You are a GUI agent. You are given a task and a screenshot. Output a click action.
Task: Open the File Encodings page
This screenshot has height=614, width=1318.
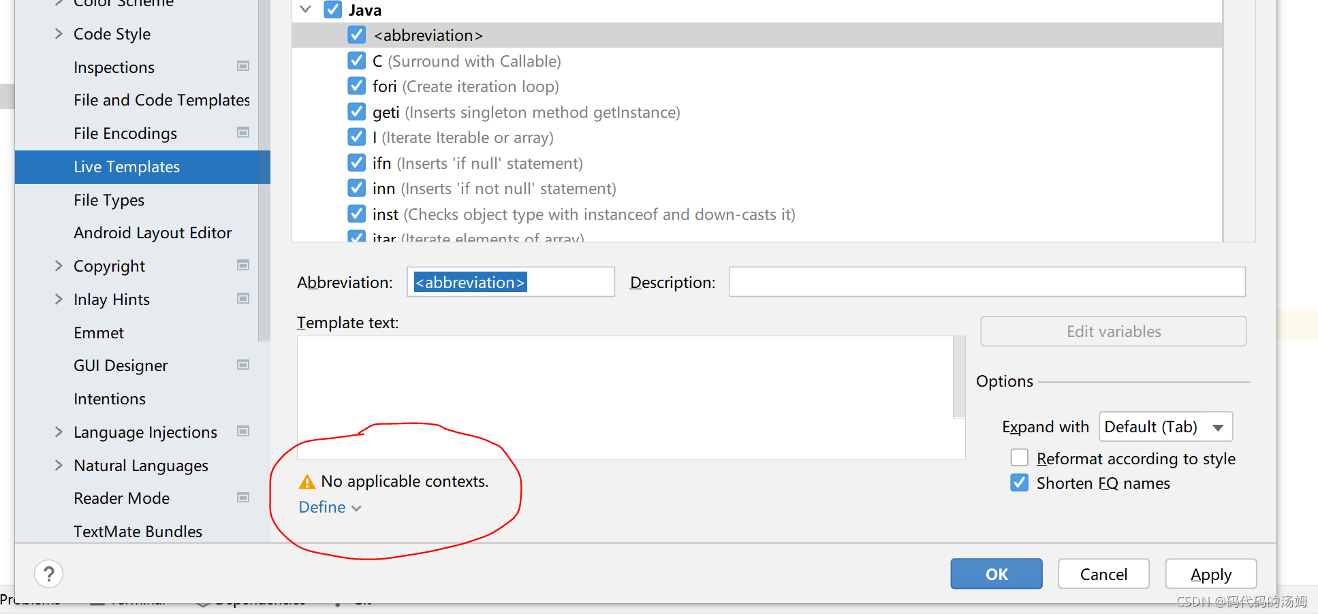click(x=125, y=133)
